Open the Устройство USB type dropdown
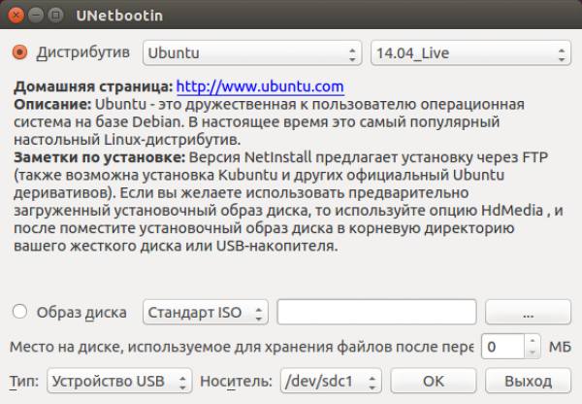 (x=119, y=381)
